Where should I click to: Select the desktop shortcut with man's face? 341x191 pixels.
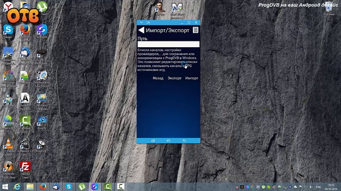[160, 8]
